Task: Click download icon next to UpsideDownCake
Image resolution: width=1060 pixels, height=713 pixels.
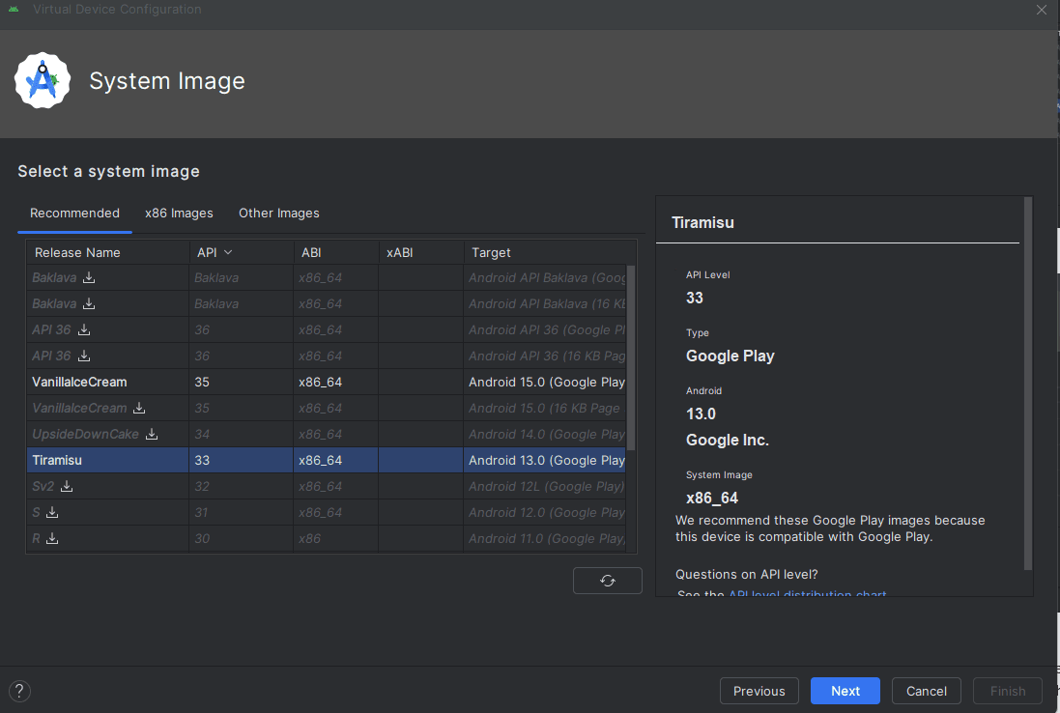Action: coord(152,435)
